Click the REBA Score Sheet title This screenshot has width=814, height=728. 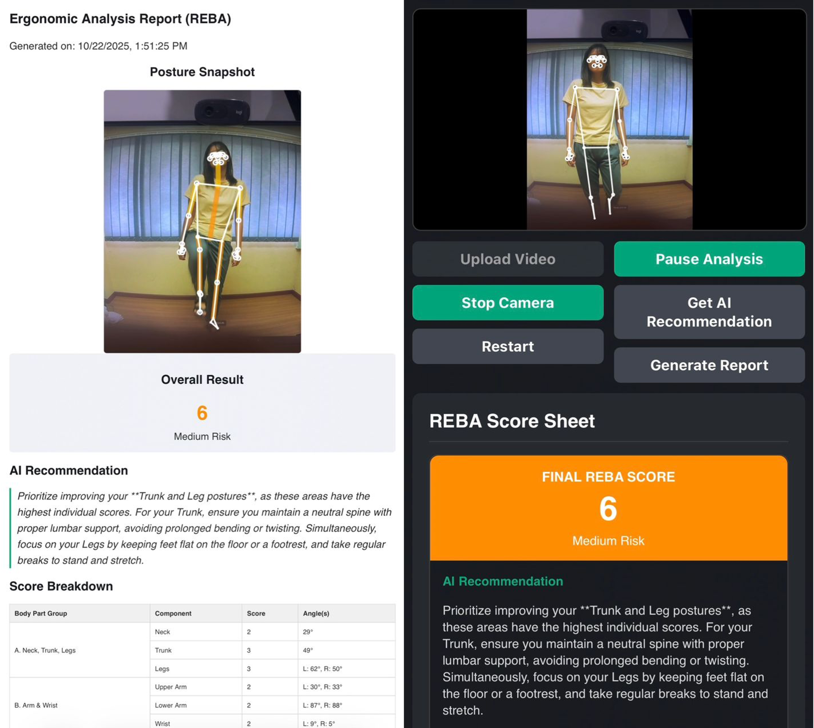(512, 421)
